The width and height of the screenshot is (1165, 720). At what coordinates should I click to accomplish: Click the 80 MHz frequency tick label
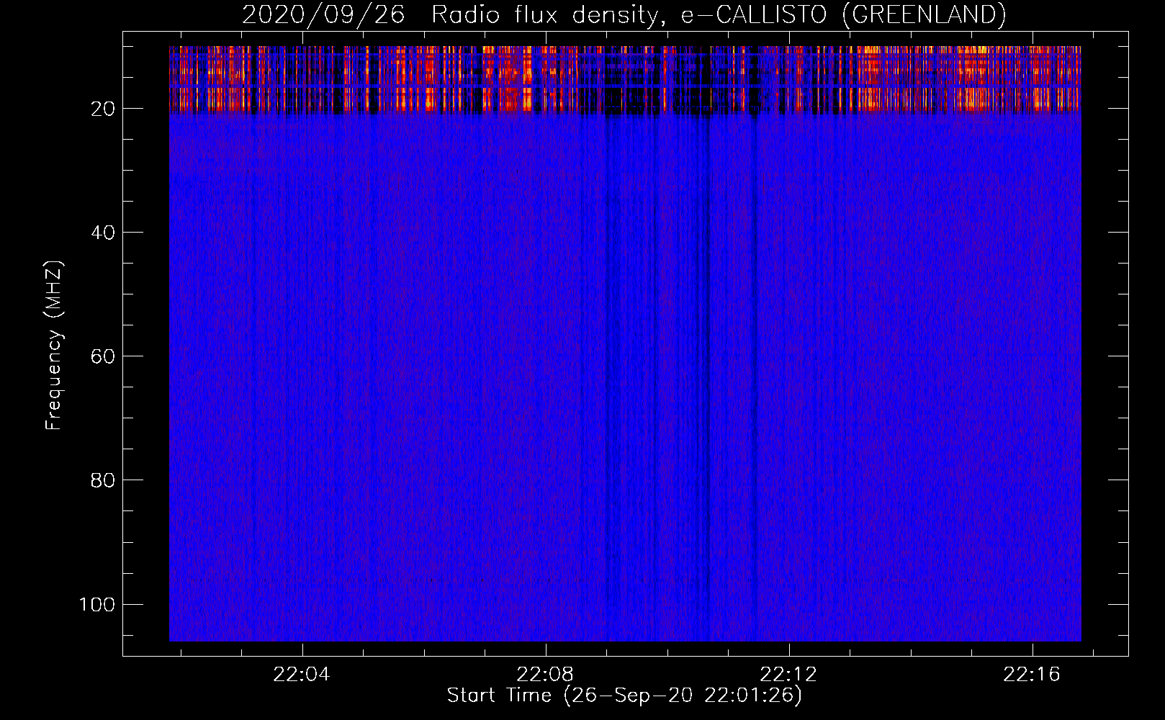pos(103,480)
